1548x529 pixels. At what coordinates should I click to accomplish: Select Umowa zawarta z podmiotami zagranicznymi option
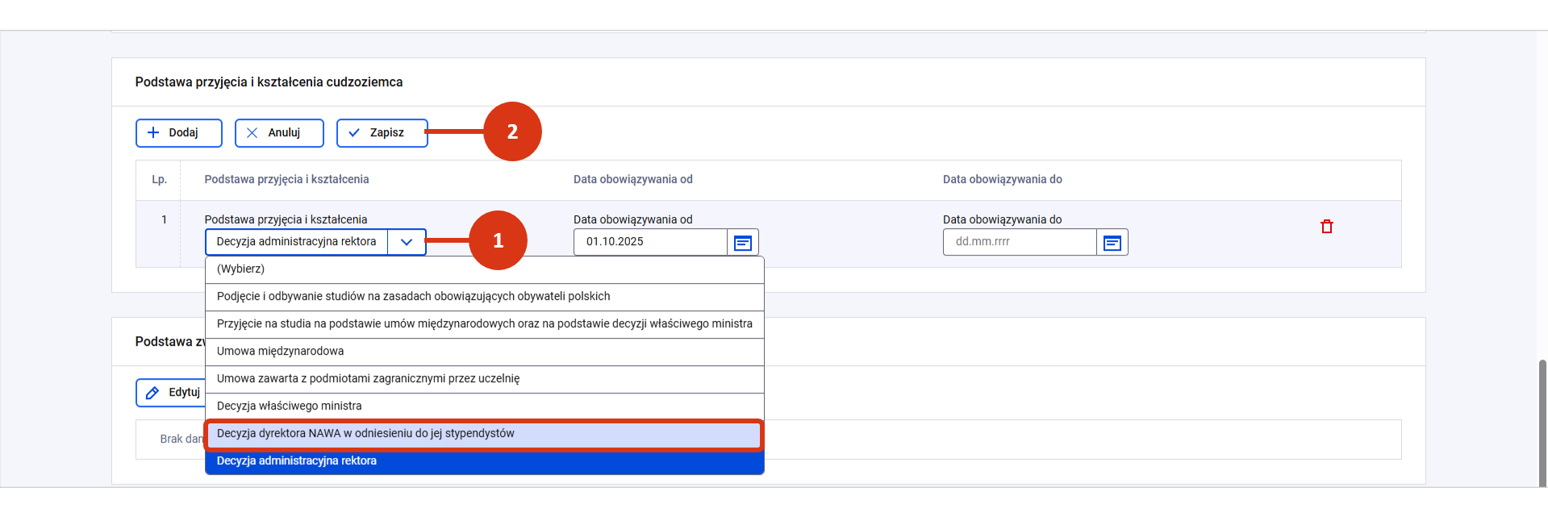click(484, 379)
